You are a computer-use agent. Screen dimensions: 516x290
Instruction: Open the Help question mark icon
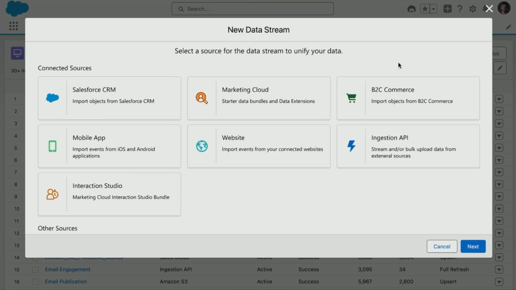tap(460, 9)
